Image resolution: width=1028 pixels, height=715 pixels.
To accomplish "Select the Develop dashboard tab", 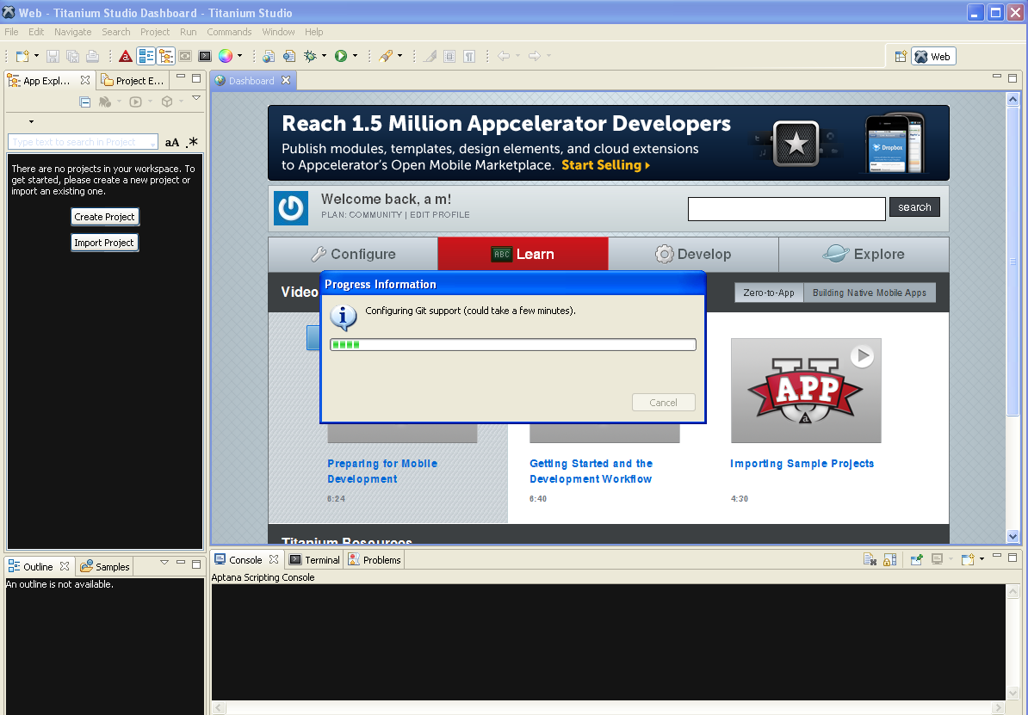I will point(693,255).
